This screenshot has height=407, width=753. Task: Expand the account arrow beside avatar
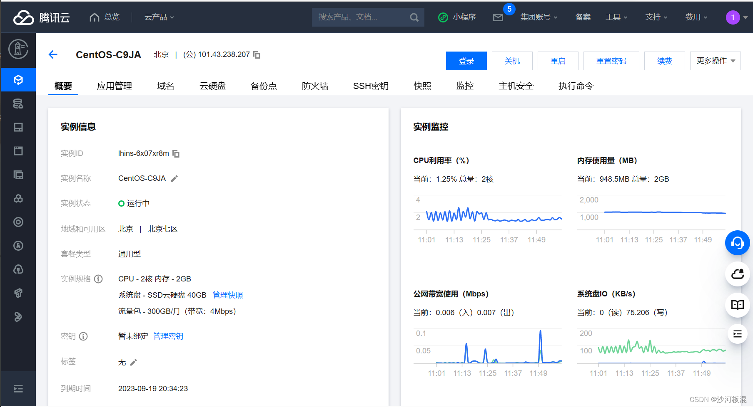pyautogui.click(x=746, y=17)
